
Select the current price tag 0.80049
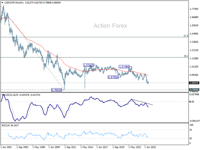coord(194,83)
